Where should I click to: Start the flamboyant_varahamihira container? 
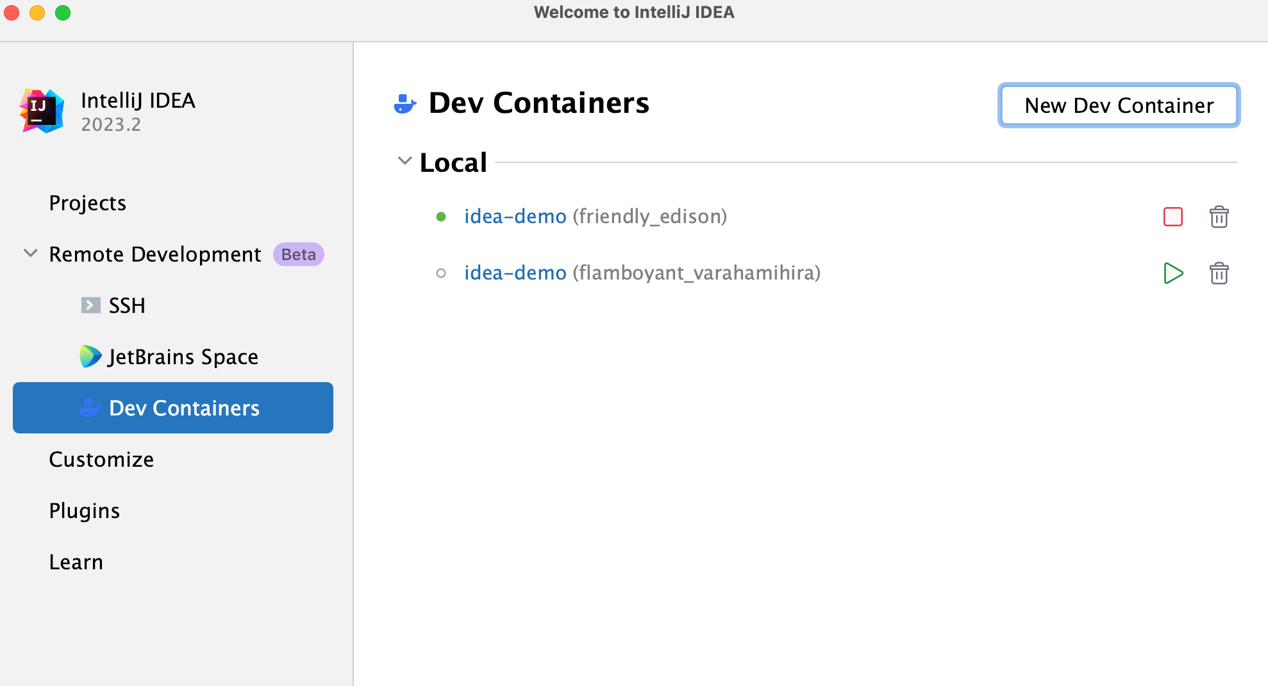click(x=1173, y=273)
